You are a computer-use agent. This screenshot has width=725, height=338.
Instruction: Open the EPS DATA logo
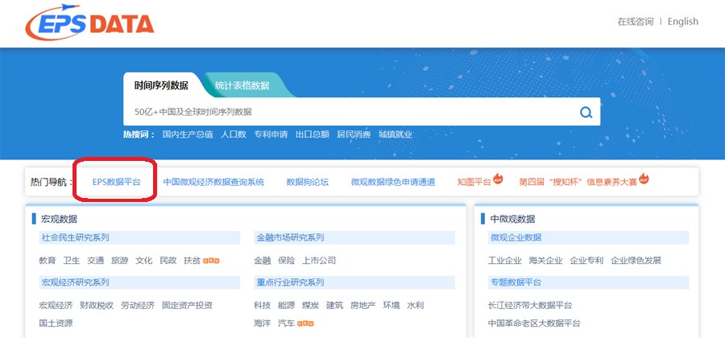89,23
